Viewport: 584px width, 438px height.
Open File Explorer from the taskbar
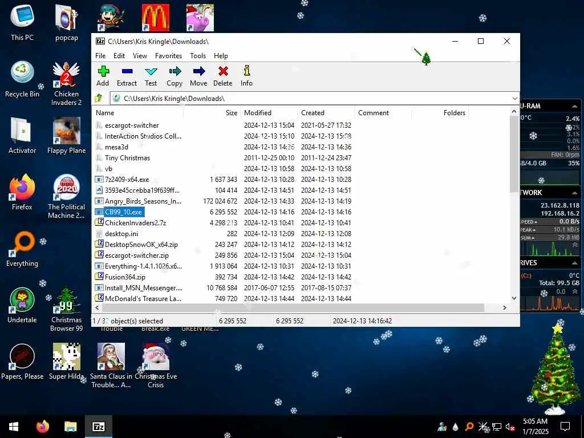70,427
